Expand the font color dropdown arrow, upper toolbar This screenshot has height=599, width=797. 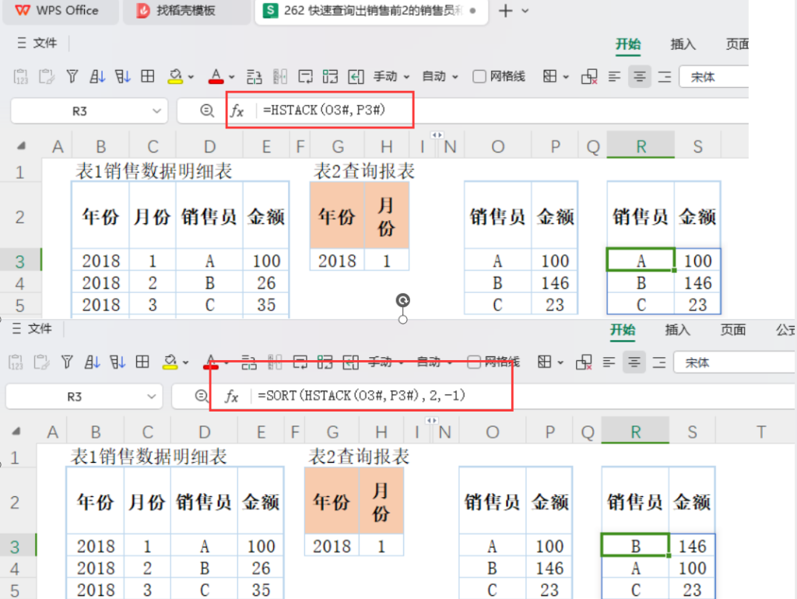pos(231,77)
